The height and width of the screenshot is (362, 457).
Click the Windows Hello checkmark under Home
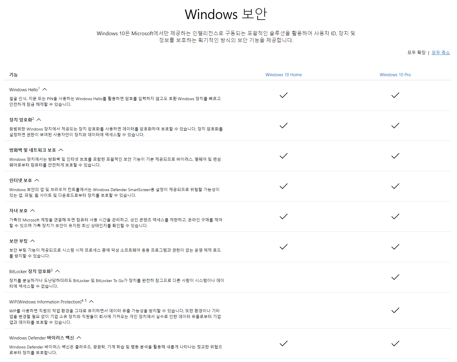tap(284, 95)
